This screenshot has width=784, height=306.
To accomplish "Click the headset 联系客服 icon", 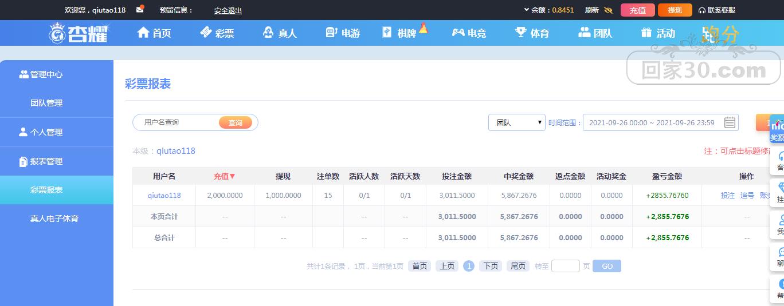I will (702, 10).
